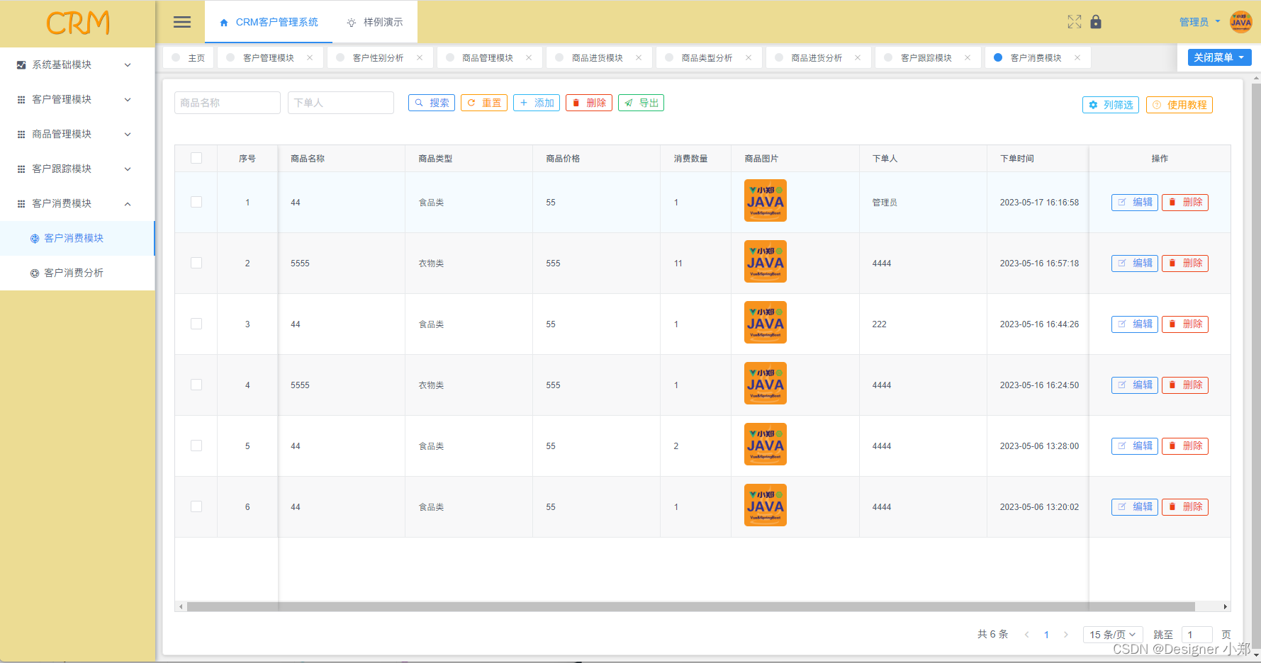Open the 管理员 user dropdown

click(1199, 22)
